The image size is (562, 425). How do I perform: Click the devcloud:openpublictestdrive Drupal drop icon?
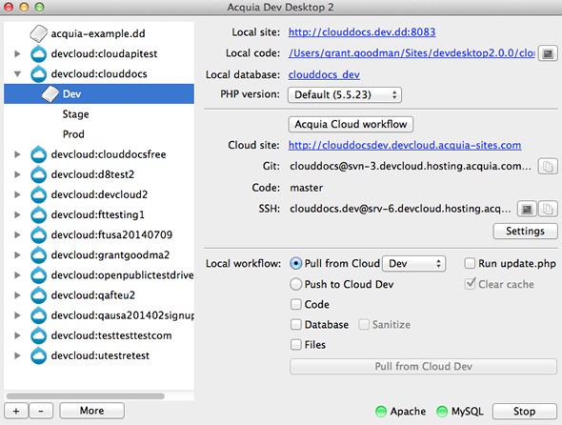click(38, 275)
